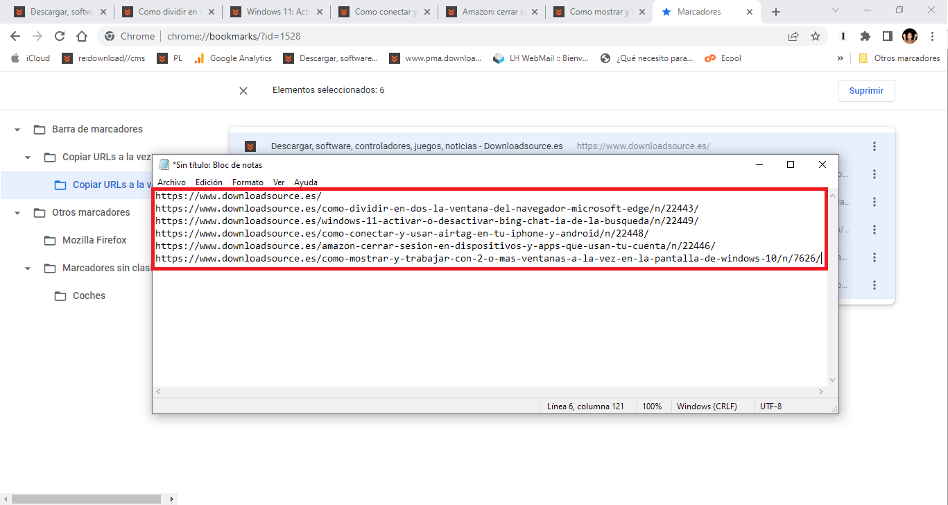Minimize the Notepad window

tap(759, 164)
